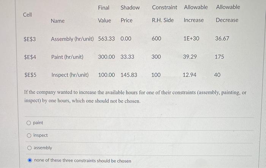Click the Final Value column header
Image resolution: width=266 pixels, height=168 pixels.
coord(104,14)
